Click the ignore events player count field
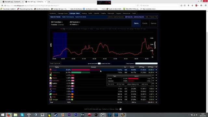This screenshot has height=117, width=208. (x=99, y=64)
